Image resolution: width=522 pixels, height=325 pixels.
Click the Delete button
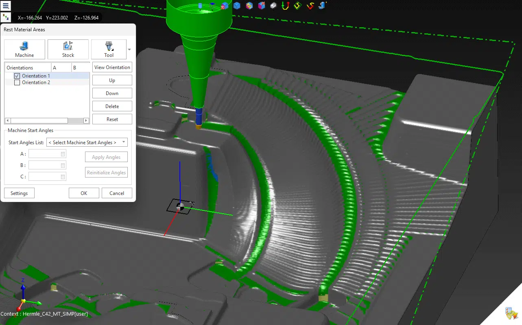pyautogui.click(x=112, y=106)
